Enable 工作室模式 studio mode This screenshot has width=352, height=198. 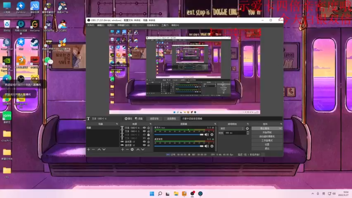click(x=267, y=140)
